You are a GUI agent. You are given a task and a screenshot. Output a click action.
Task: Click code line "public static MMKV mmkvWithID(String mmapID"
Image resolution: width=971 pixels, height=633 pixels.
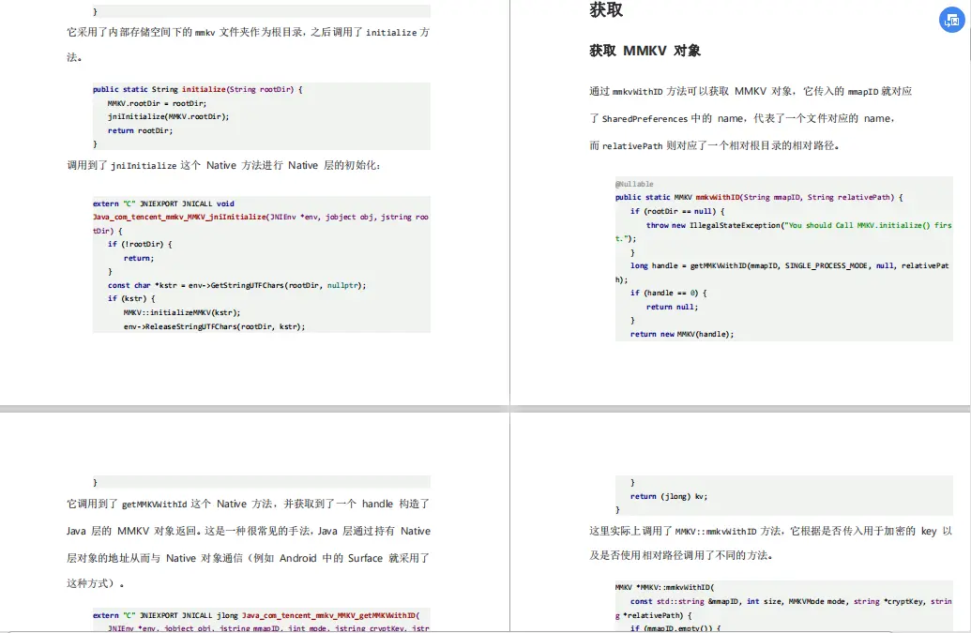coord(759,197)
